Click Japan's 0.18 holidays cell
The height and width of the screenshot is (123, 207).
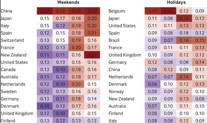pyautogui.click(x=184, y=18)
